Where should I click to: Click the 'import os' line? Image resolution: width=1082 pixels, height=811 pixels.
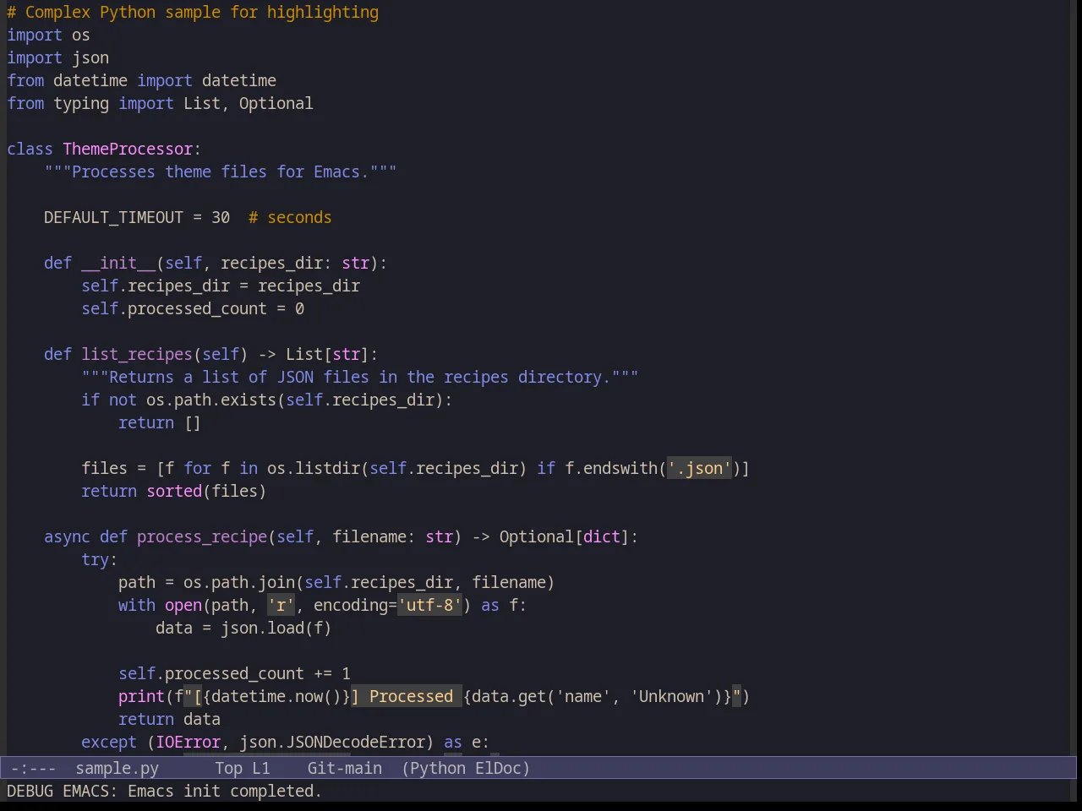point(48,35)
